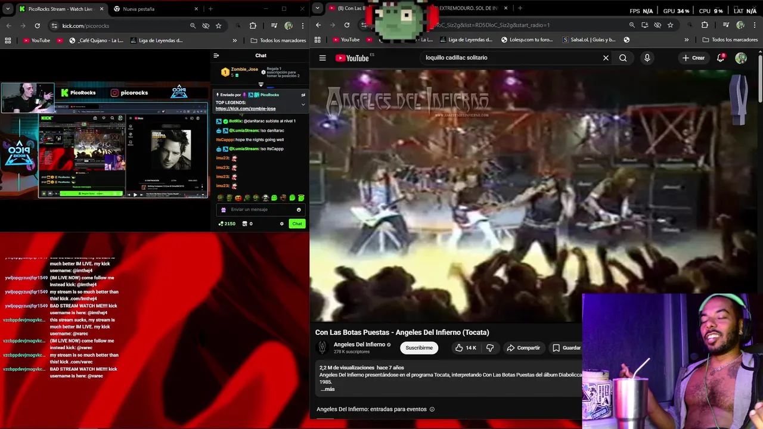Open YouTube notifications bell
Screen dimensions: 763x429
721,58
